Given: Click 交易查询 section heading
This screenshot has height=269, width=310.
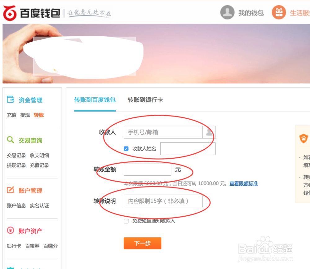Looking at the screenshot, I should tap(30, 140).
